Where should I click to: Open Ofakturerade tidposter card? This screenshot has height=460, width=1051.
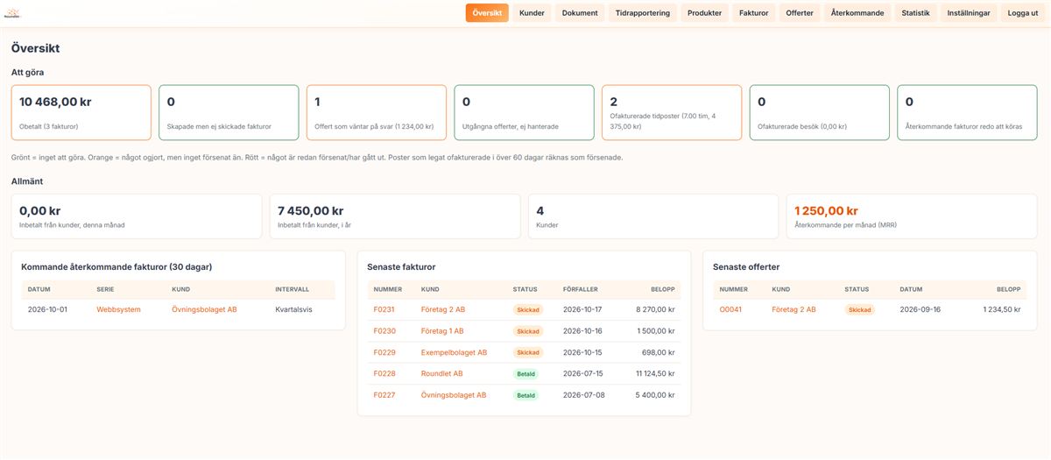pyautogui.click(x=672, y=113)
